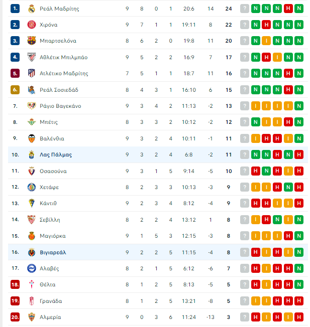
Task: Open the Ράγιο Βαγεκάνο team page
Action: click(x=60, y=106)
